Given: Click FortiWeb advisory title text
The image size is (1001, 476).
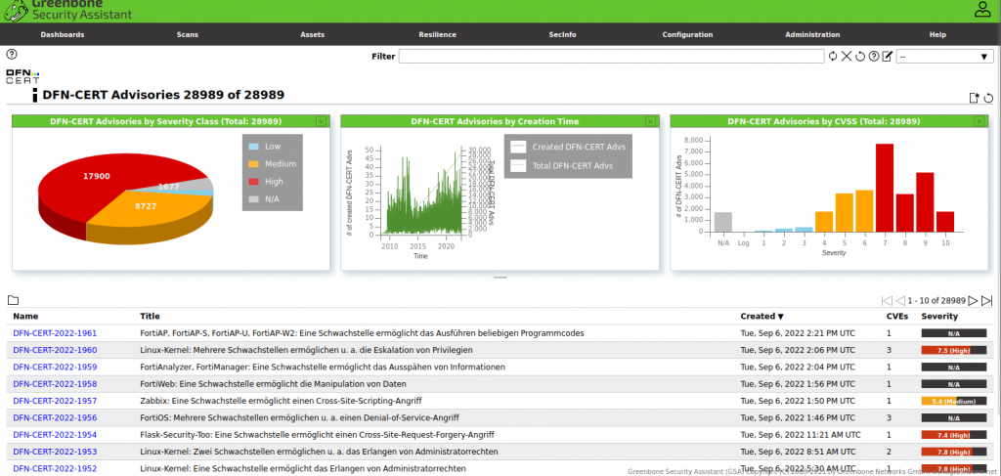Looking at the screenshot, I should pos(274,384).
